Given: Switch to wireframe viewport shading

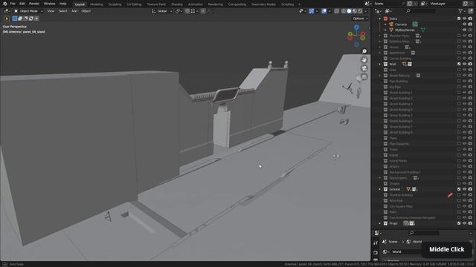Looking at the screenshot, I should [x=344, y=11].
